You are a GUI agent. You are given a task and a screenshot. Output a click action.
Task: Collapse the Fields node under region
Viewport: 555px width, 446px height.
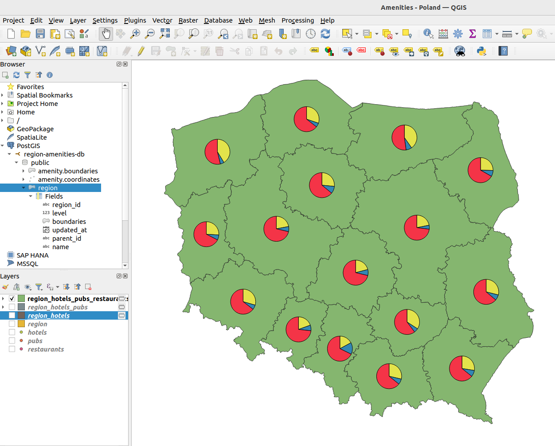coord(31,196)
